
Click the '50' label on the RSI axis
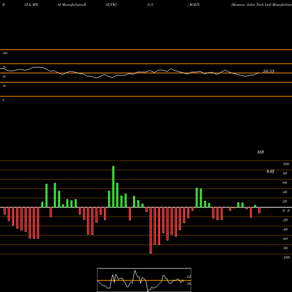(4, 77)
